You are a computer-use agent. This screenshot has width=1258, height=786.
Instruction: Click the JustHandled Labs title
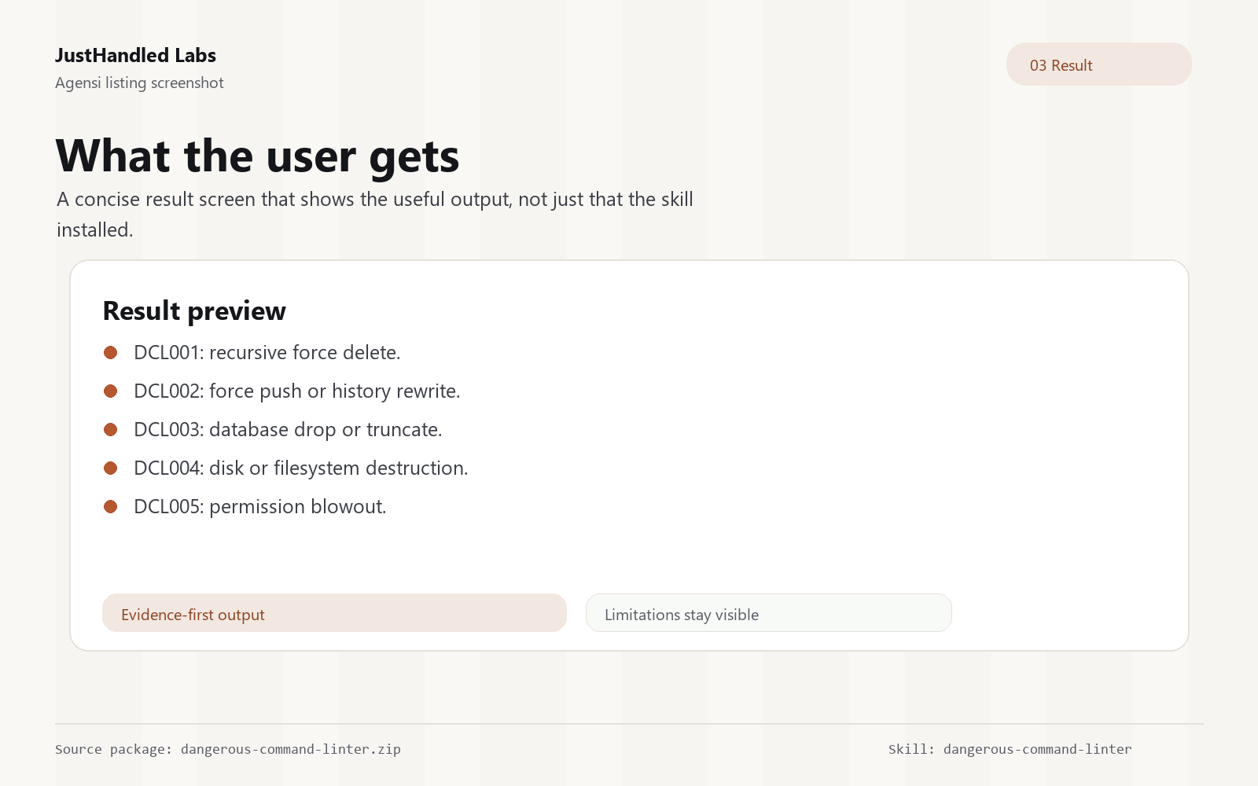click(135, 55)
